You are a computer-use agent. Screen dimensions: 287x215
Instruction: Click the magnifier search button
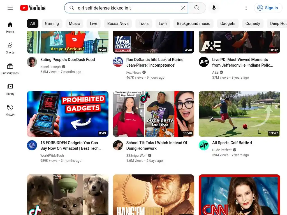point(197,8)
